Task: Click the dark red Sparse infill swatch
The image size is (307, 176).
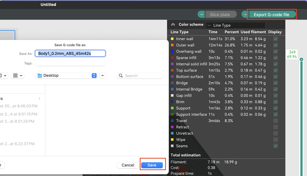Action: 172,58
